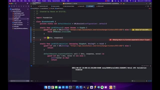Select Info.plist in navigator
The width and height of the screenshot is (160, 90).
(16, 27)
